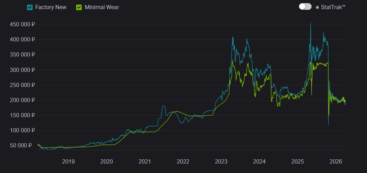The image size is (367, 173).
Task: Select the 2020 year marker
Action: pyautogui.click(x=107, y=162)
